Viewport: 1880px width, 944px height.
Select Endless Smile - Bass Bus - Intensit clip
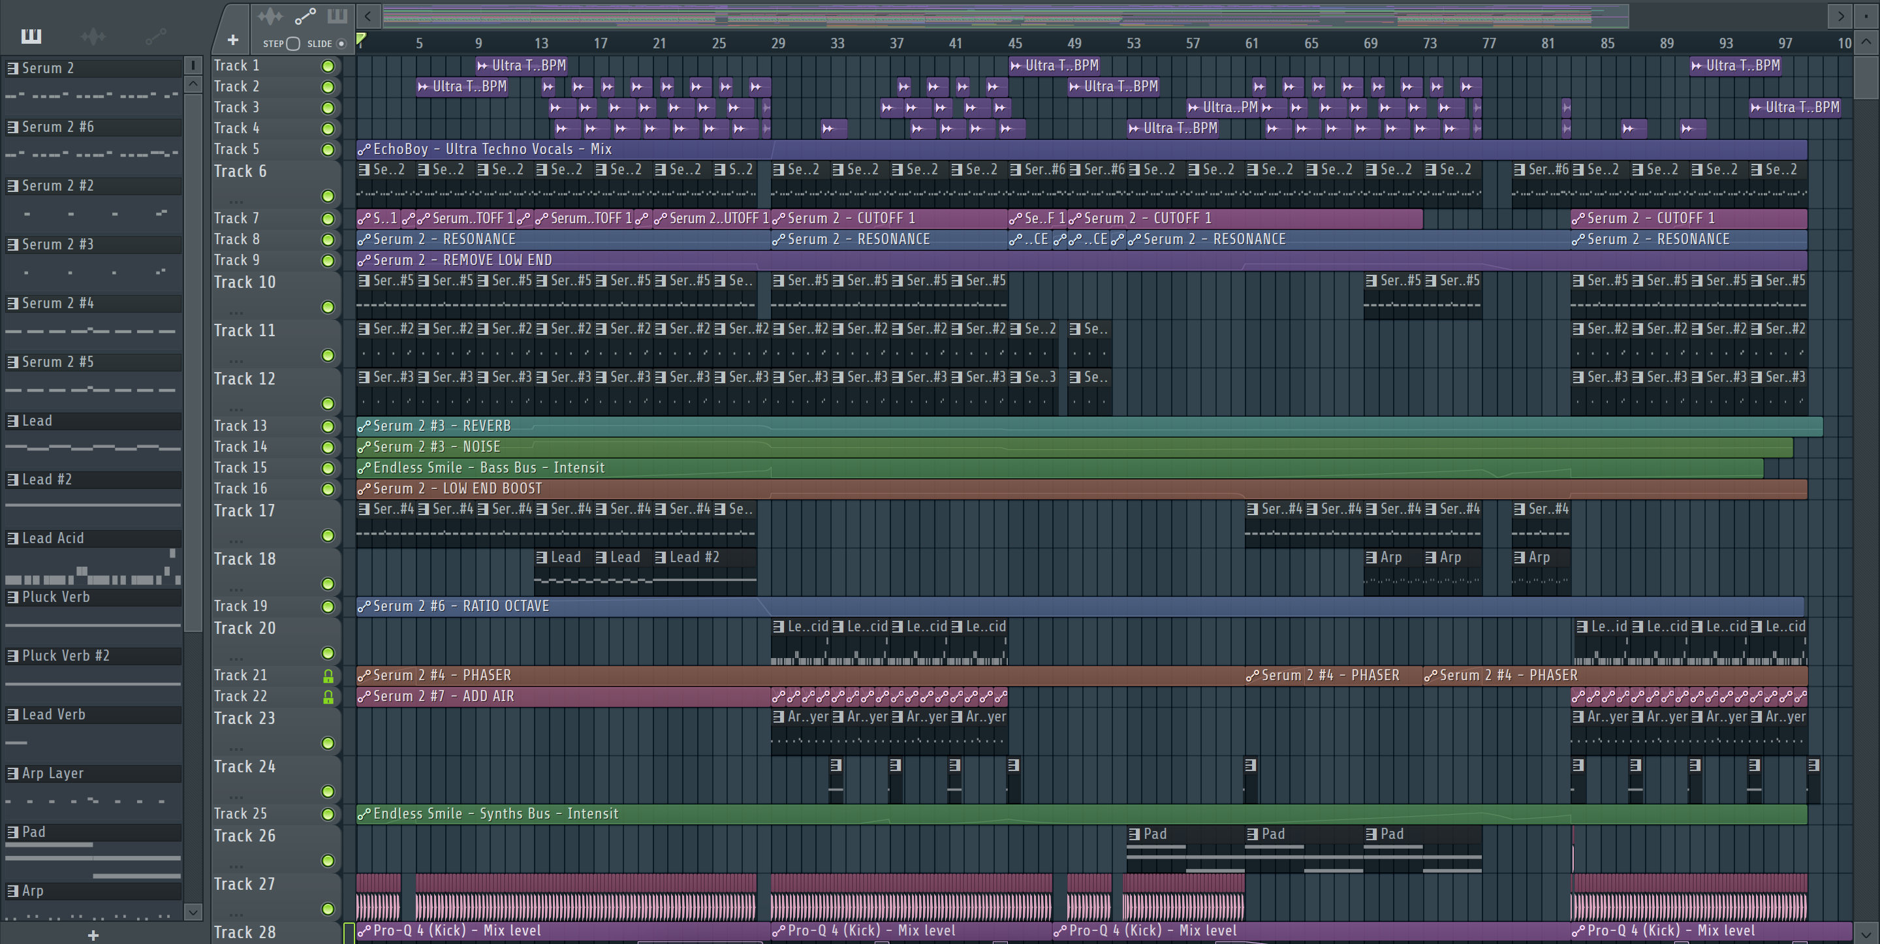pyautogui.click(x=1059, y=468)
